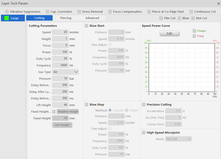The image size is (221, 159).
Task: Open the Advanced tab
Action: click(92, 18)
